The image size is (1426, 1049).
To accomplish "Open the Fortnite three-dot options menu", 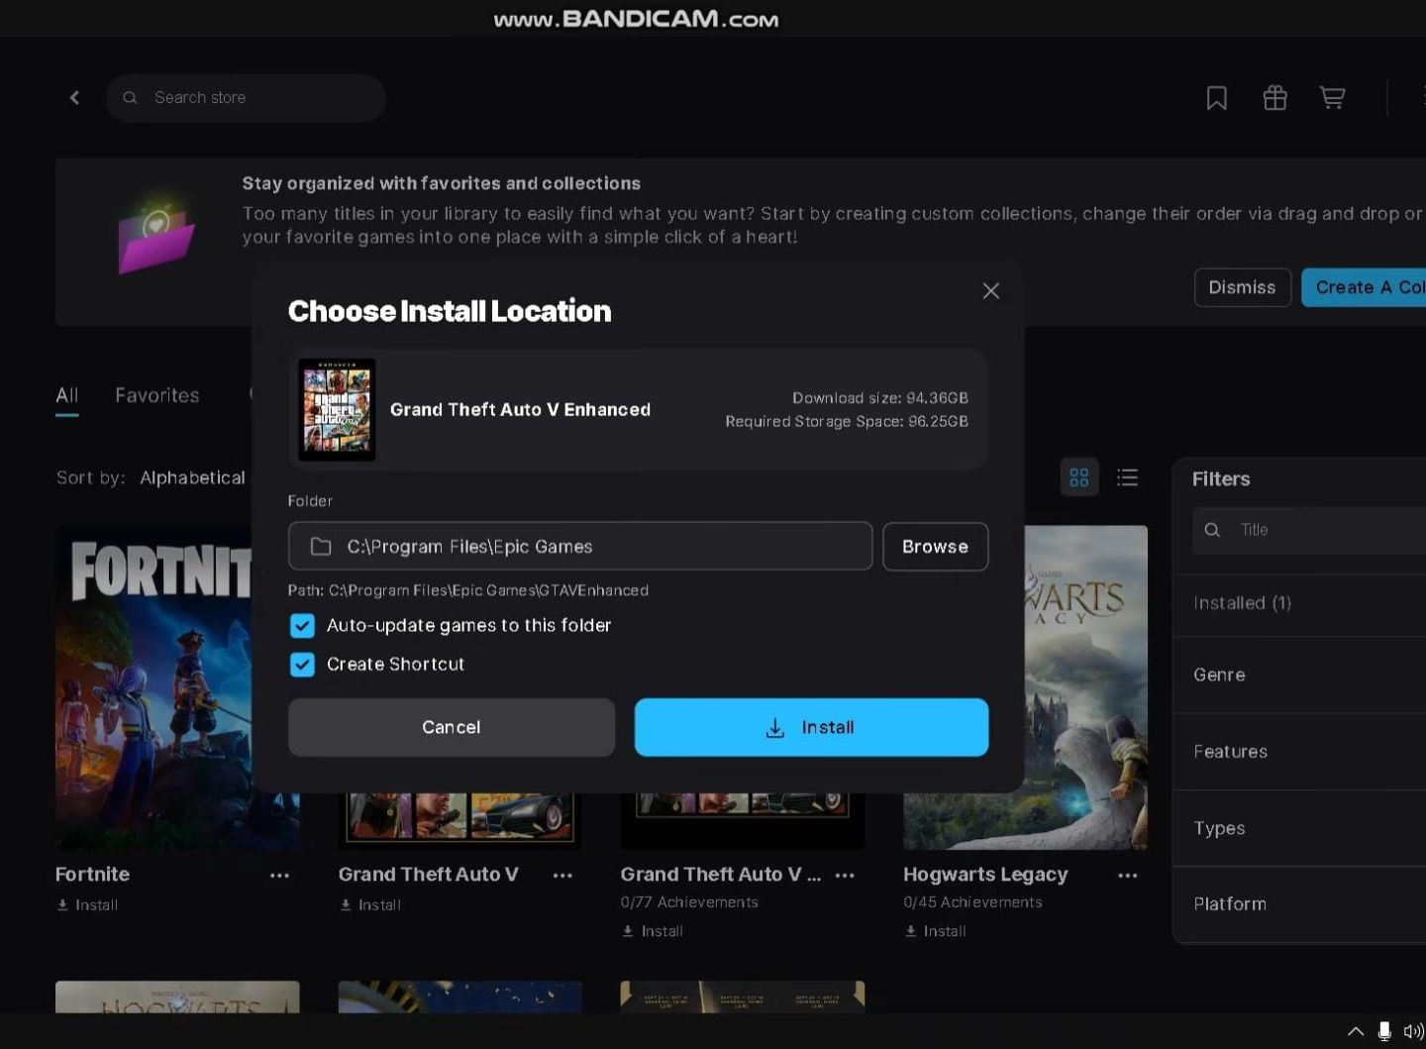I will click(x=279, y=876).
